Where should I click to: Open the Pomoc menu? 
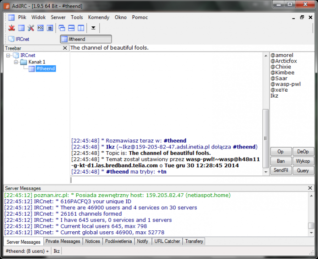click(x=140, y=17)
